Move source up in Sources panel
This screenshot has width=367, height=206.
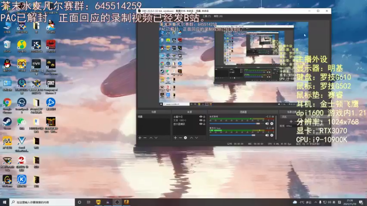pyautogui.click(x=191, y=138)
